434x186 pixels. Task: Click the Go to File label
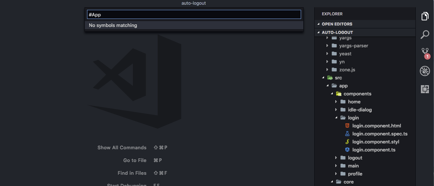click(135, 160)
